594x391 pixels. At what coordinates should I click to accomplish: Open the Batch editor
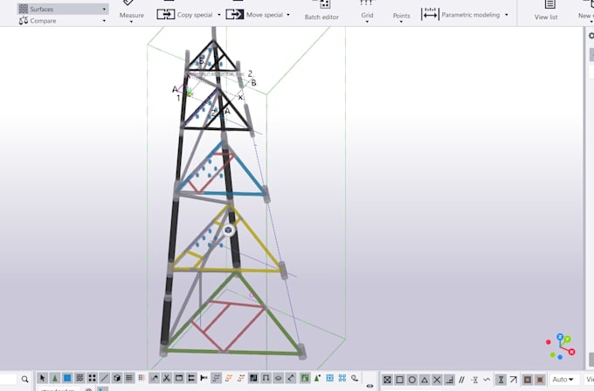[x=321, y=10]
